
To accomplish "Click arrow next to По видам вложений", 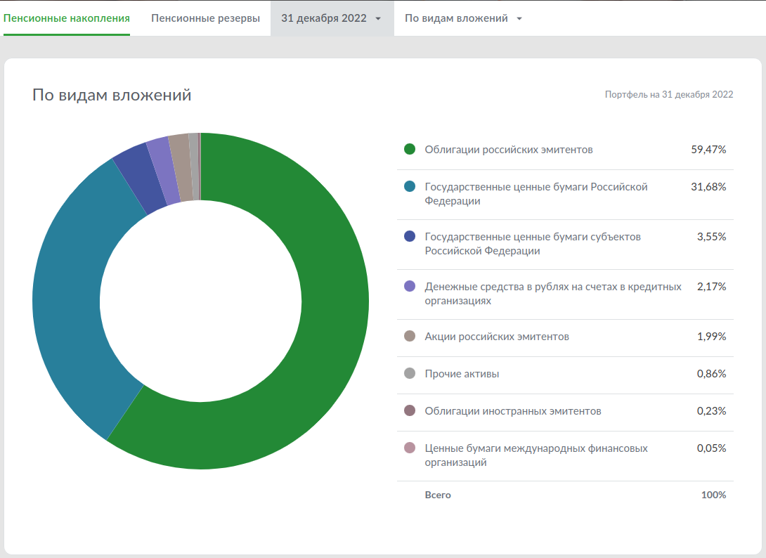I will 519,18.
